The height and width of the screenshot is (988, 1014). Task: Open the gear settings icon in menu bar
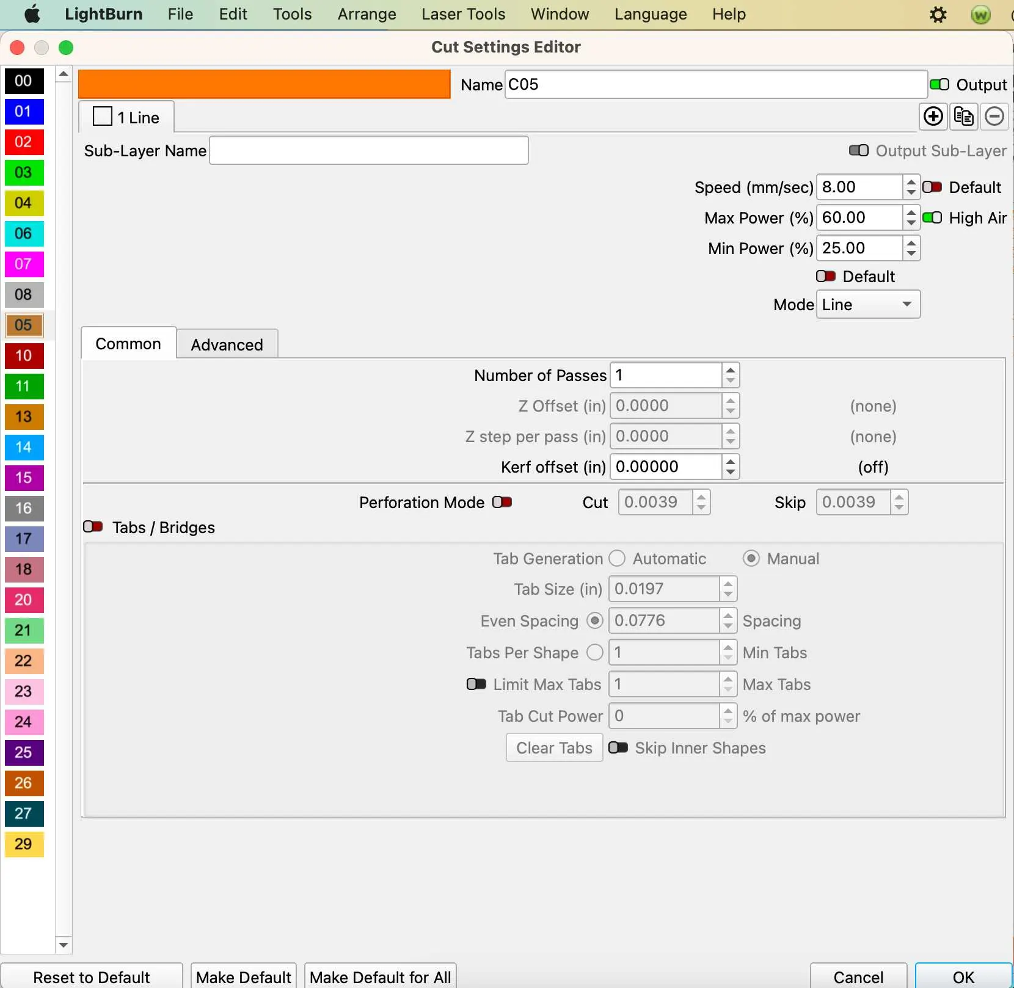[x=938, y=15]
